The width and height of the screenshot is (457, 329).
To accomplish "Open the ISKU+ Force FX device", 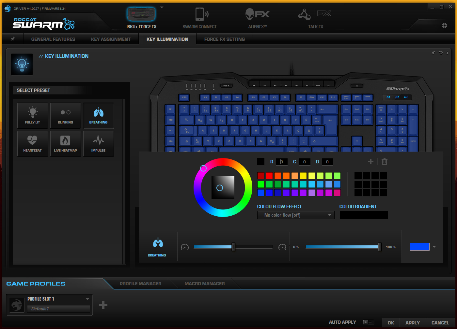I will (141, 17).
